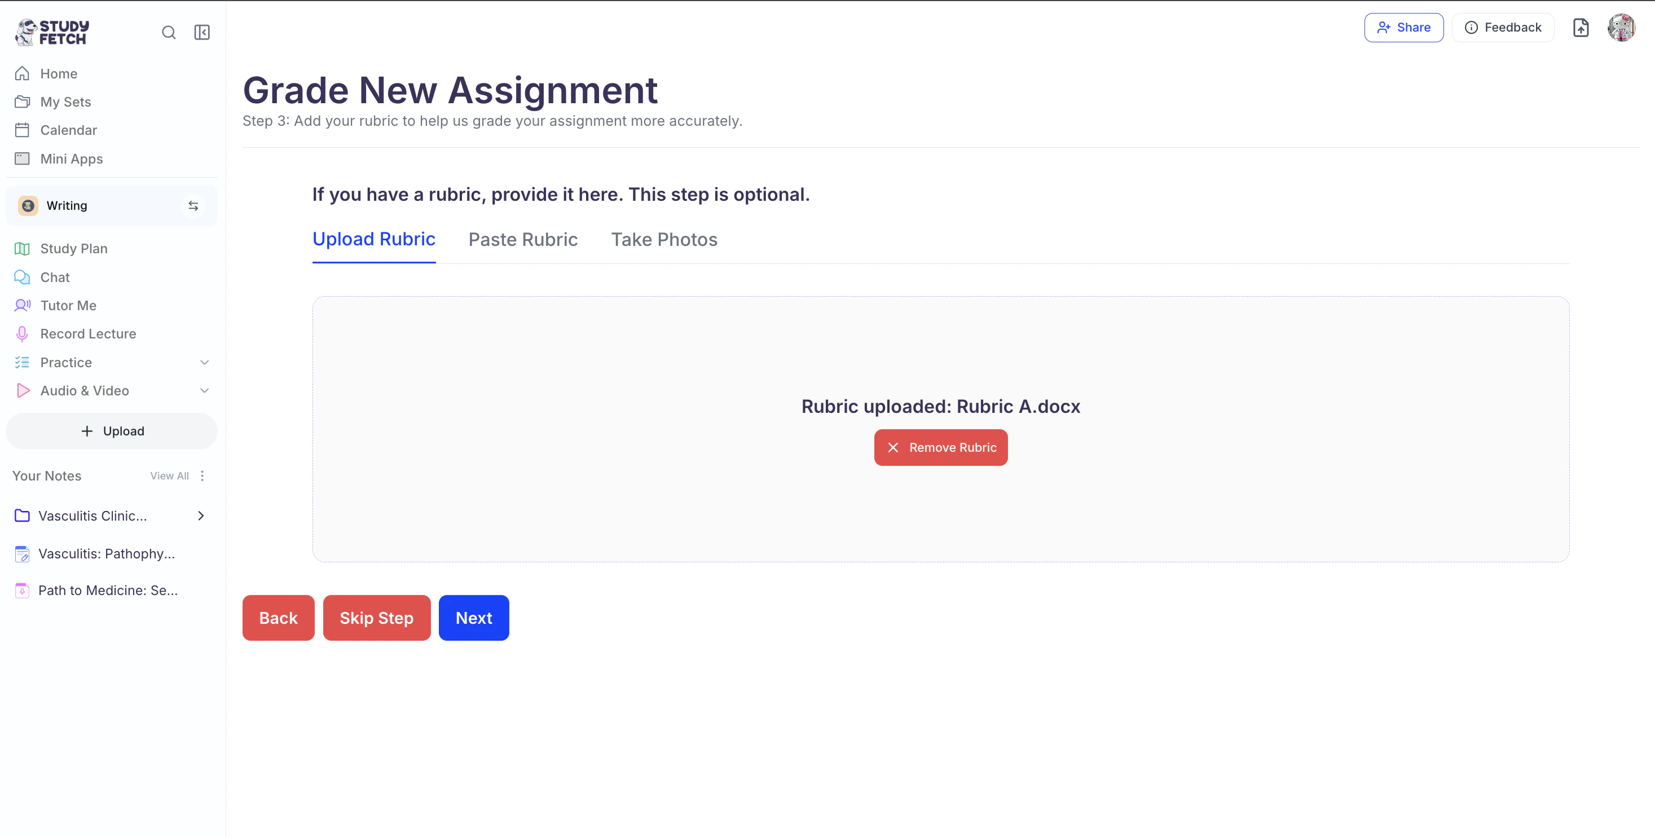Expand the Practice section chevron
This screenshot has width=1655, height=837.
(x=204, y=362)
